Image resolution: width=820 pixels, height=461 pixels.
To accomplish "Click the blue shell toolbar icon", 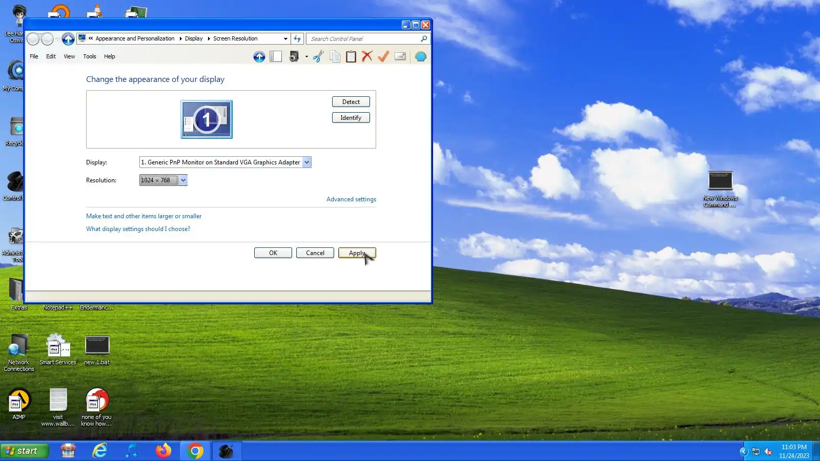I will (420, 57).
